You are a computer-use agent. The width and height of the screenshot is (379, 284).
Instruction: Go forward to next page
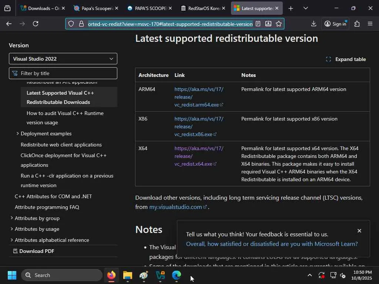pos(22,24)
